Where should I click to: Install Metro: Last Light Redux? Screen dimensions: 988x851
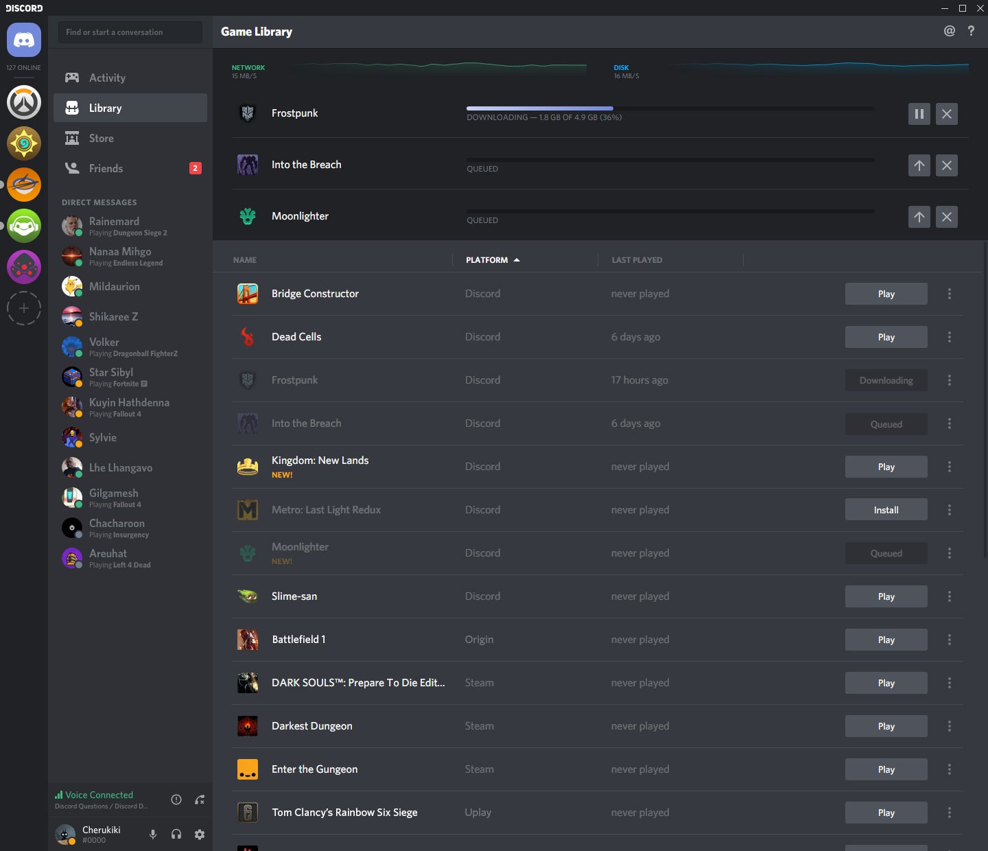[x=886, y=509]
